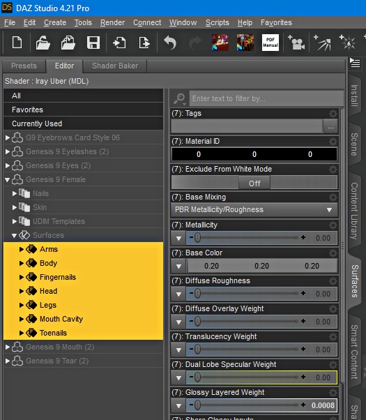Switch to the Shader Baker tab
366x420 pixels.
[x=115, y=66]
